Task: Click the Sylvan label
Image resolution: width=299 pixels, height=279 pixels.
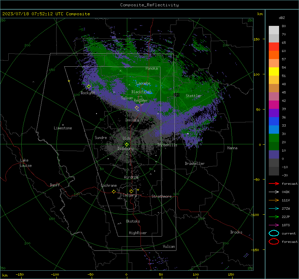Action: pos(127,98)
